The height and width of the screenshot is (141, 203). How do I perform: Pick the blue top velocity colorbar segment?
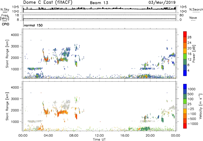point(185,87)
